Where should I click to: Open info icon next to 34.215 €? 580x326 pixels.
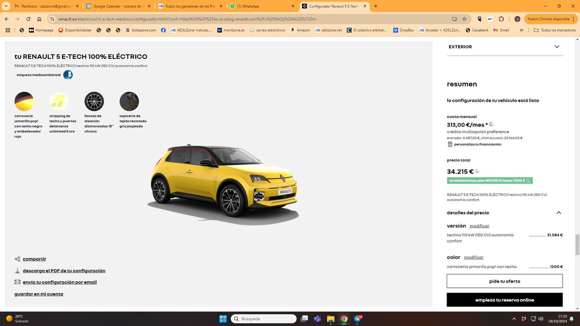[x=477, y=171]
